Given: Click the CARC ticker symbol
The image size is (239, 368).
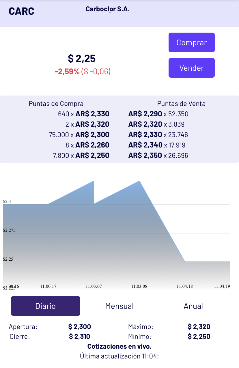Looking at the screenshot, I should click(21, 11).
